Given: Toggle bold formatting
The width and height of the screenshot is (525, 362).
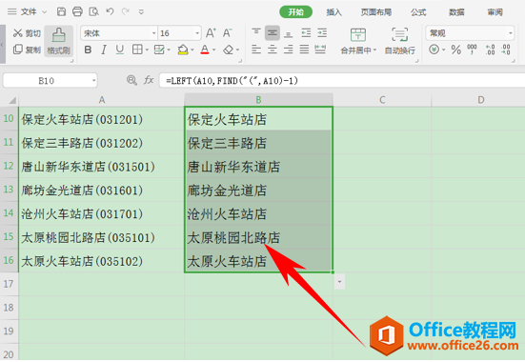Looking at the screenshot, I should pos(88,50).
